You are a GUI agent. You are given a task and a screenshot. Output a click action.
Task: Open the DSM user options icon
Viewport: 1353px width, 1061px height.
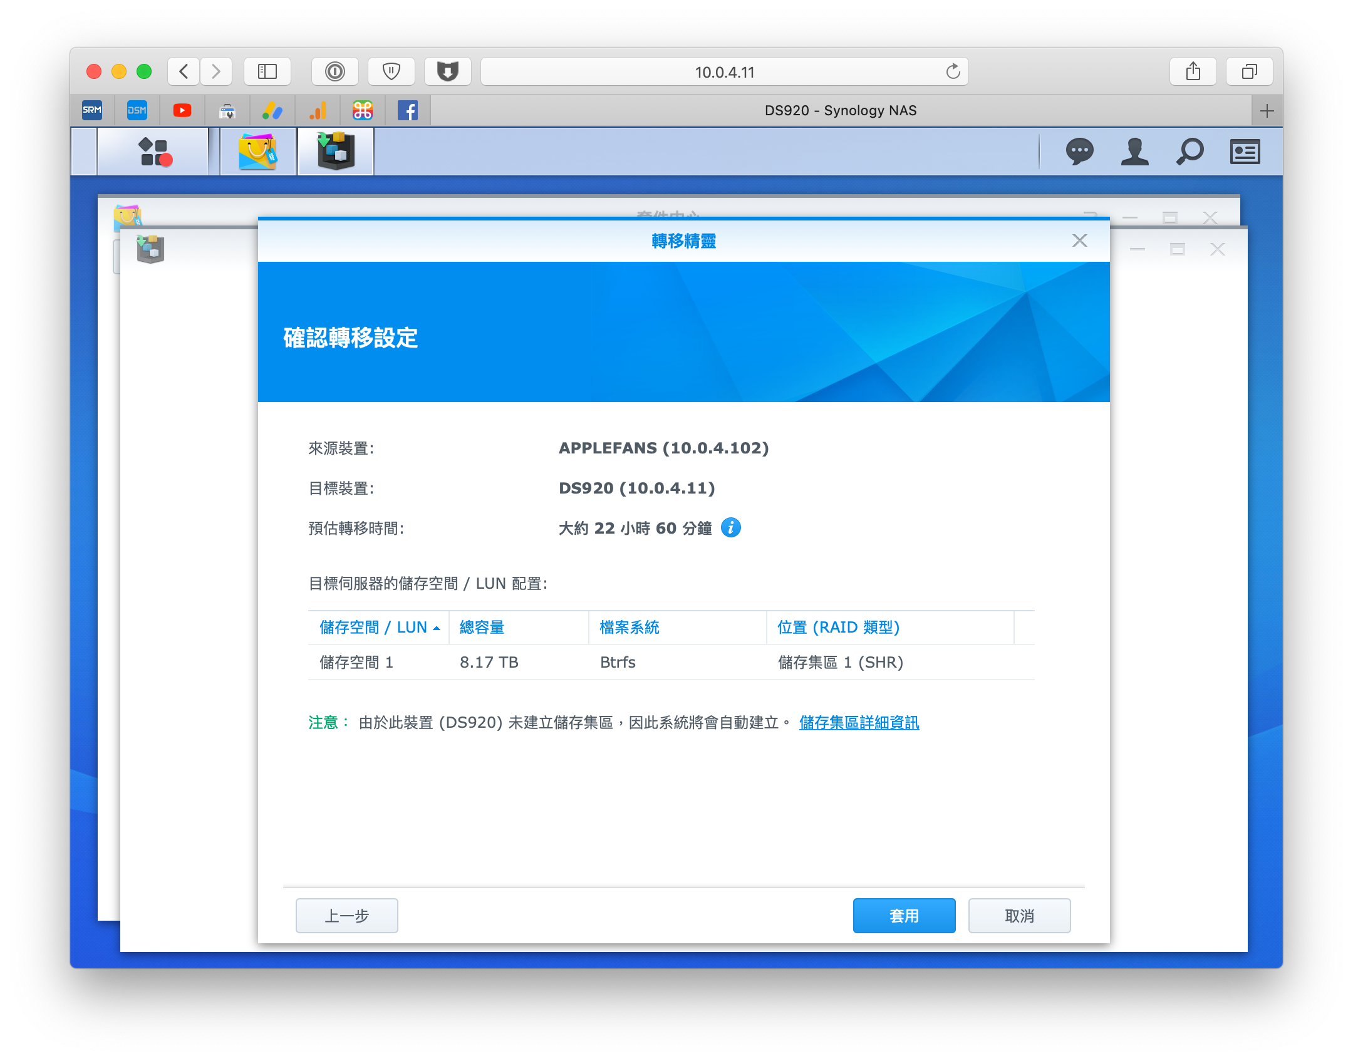1134,152
